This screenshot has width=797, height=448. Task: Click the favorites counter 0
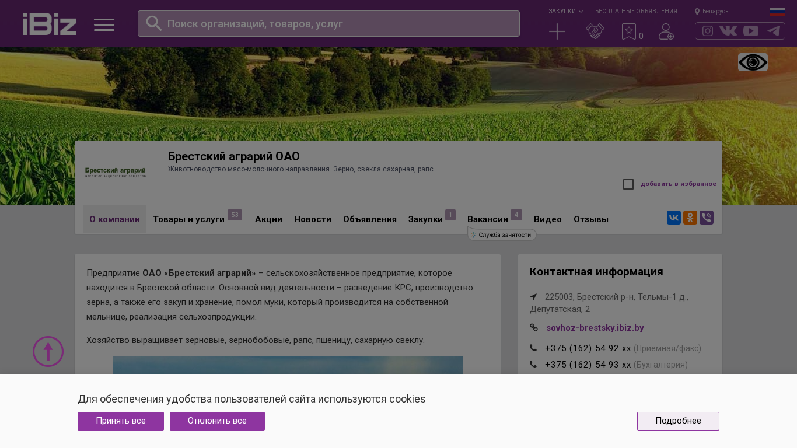point(641,36)
